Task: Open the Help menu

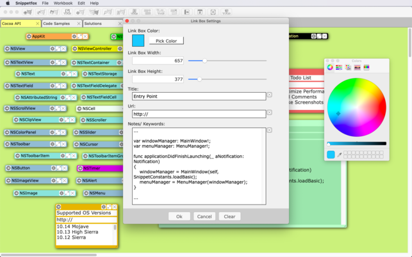Action: [x=94, y=3]
